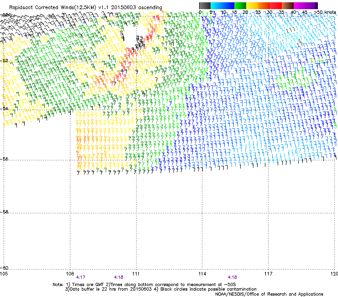Viewport: 338px width, 297px height.
Task: Click the '105' longitude axis label
Action: point(4,274)
